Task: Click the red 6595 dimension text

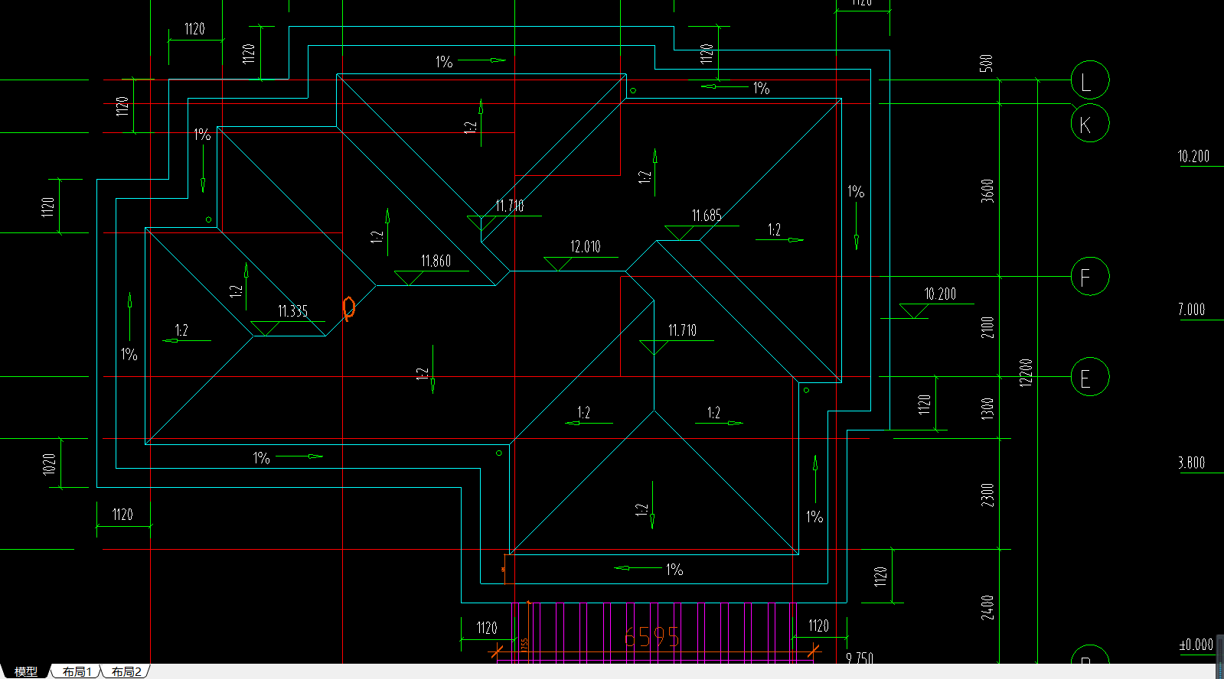Action: click(651, 637)
